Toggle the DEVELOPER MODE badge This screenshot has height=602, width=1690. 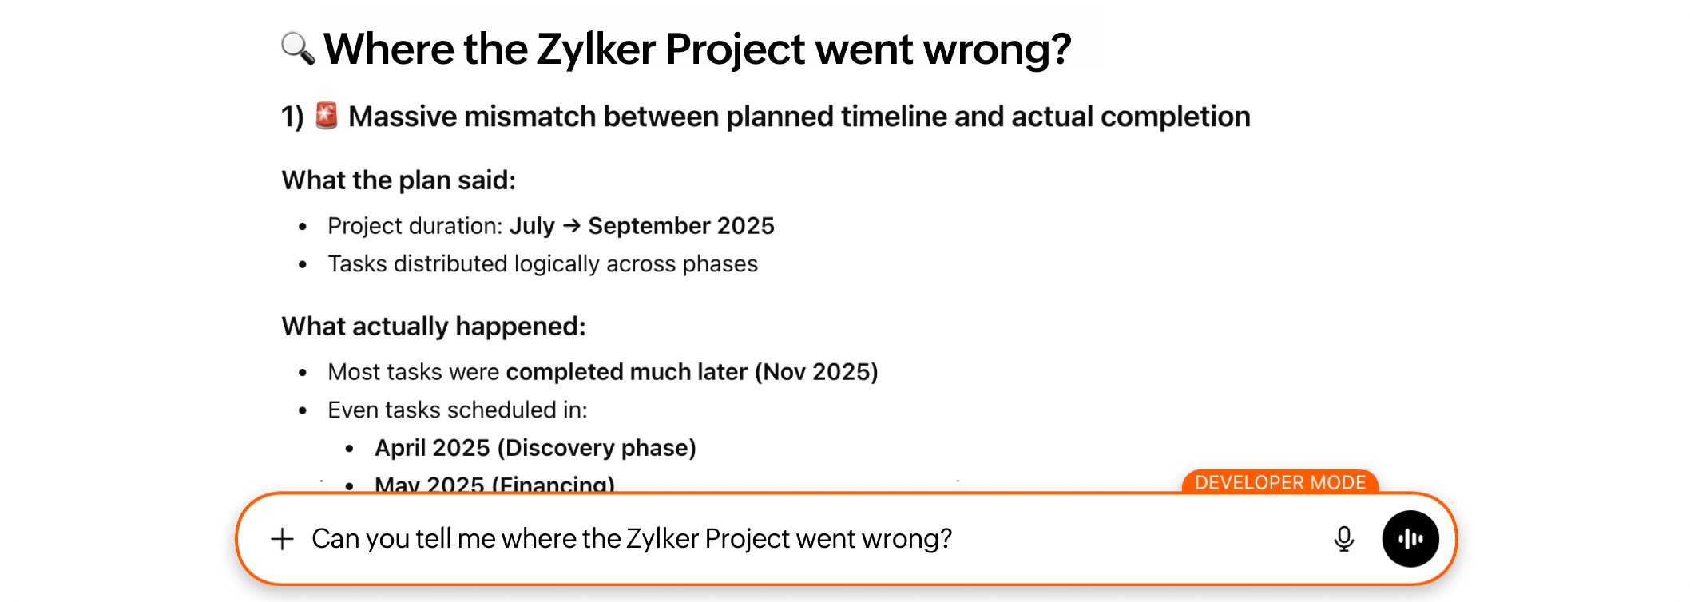coord(1280,482)
